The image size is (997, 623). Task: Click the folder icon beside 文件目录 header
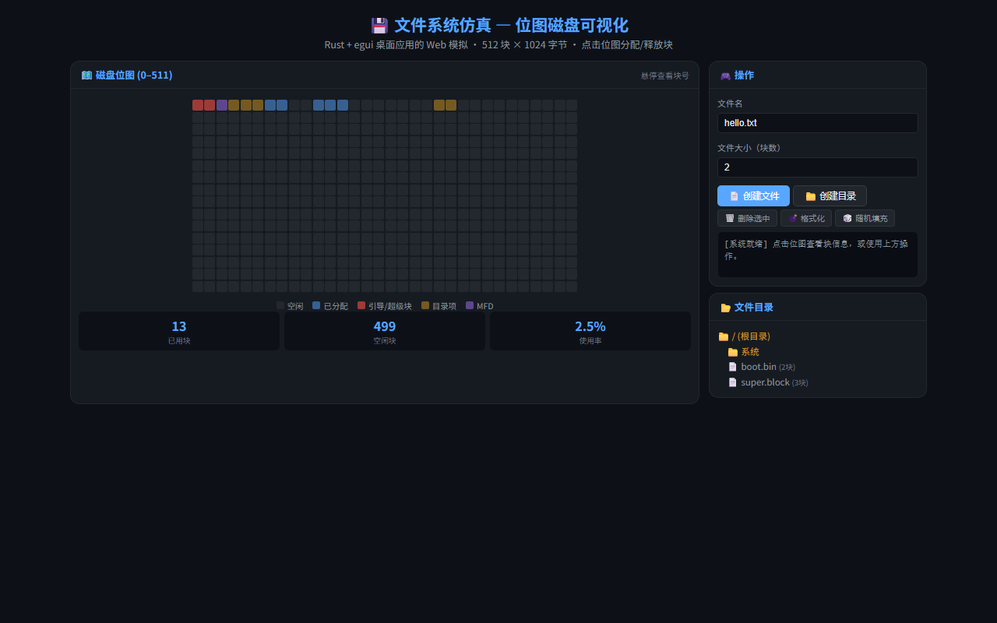[x=725, y=308]
